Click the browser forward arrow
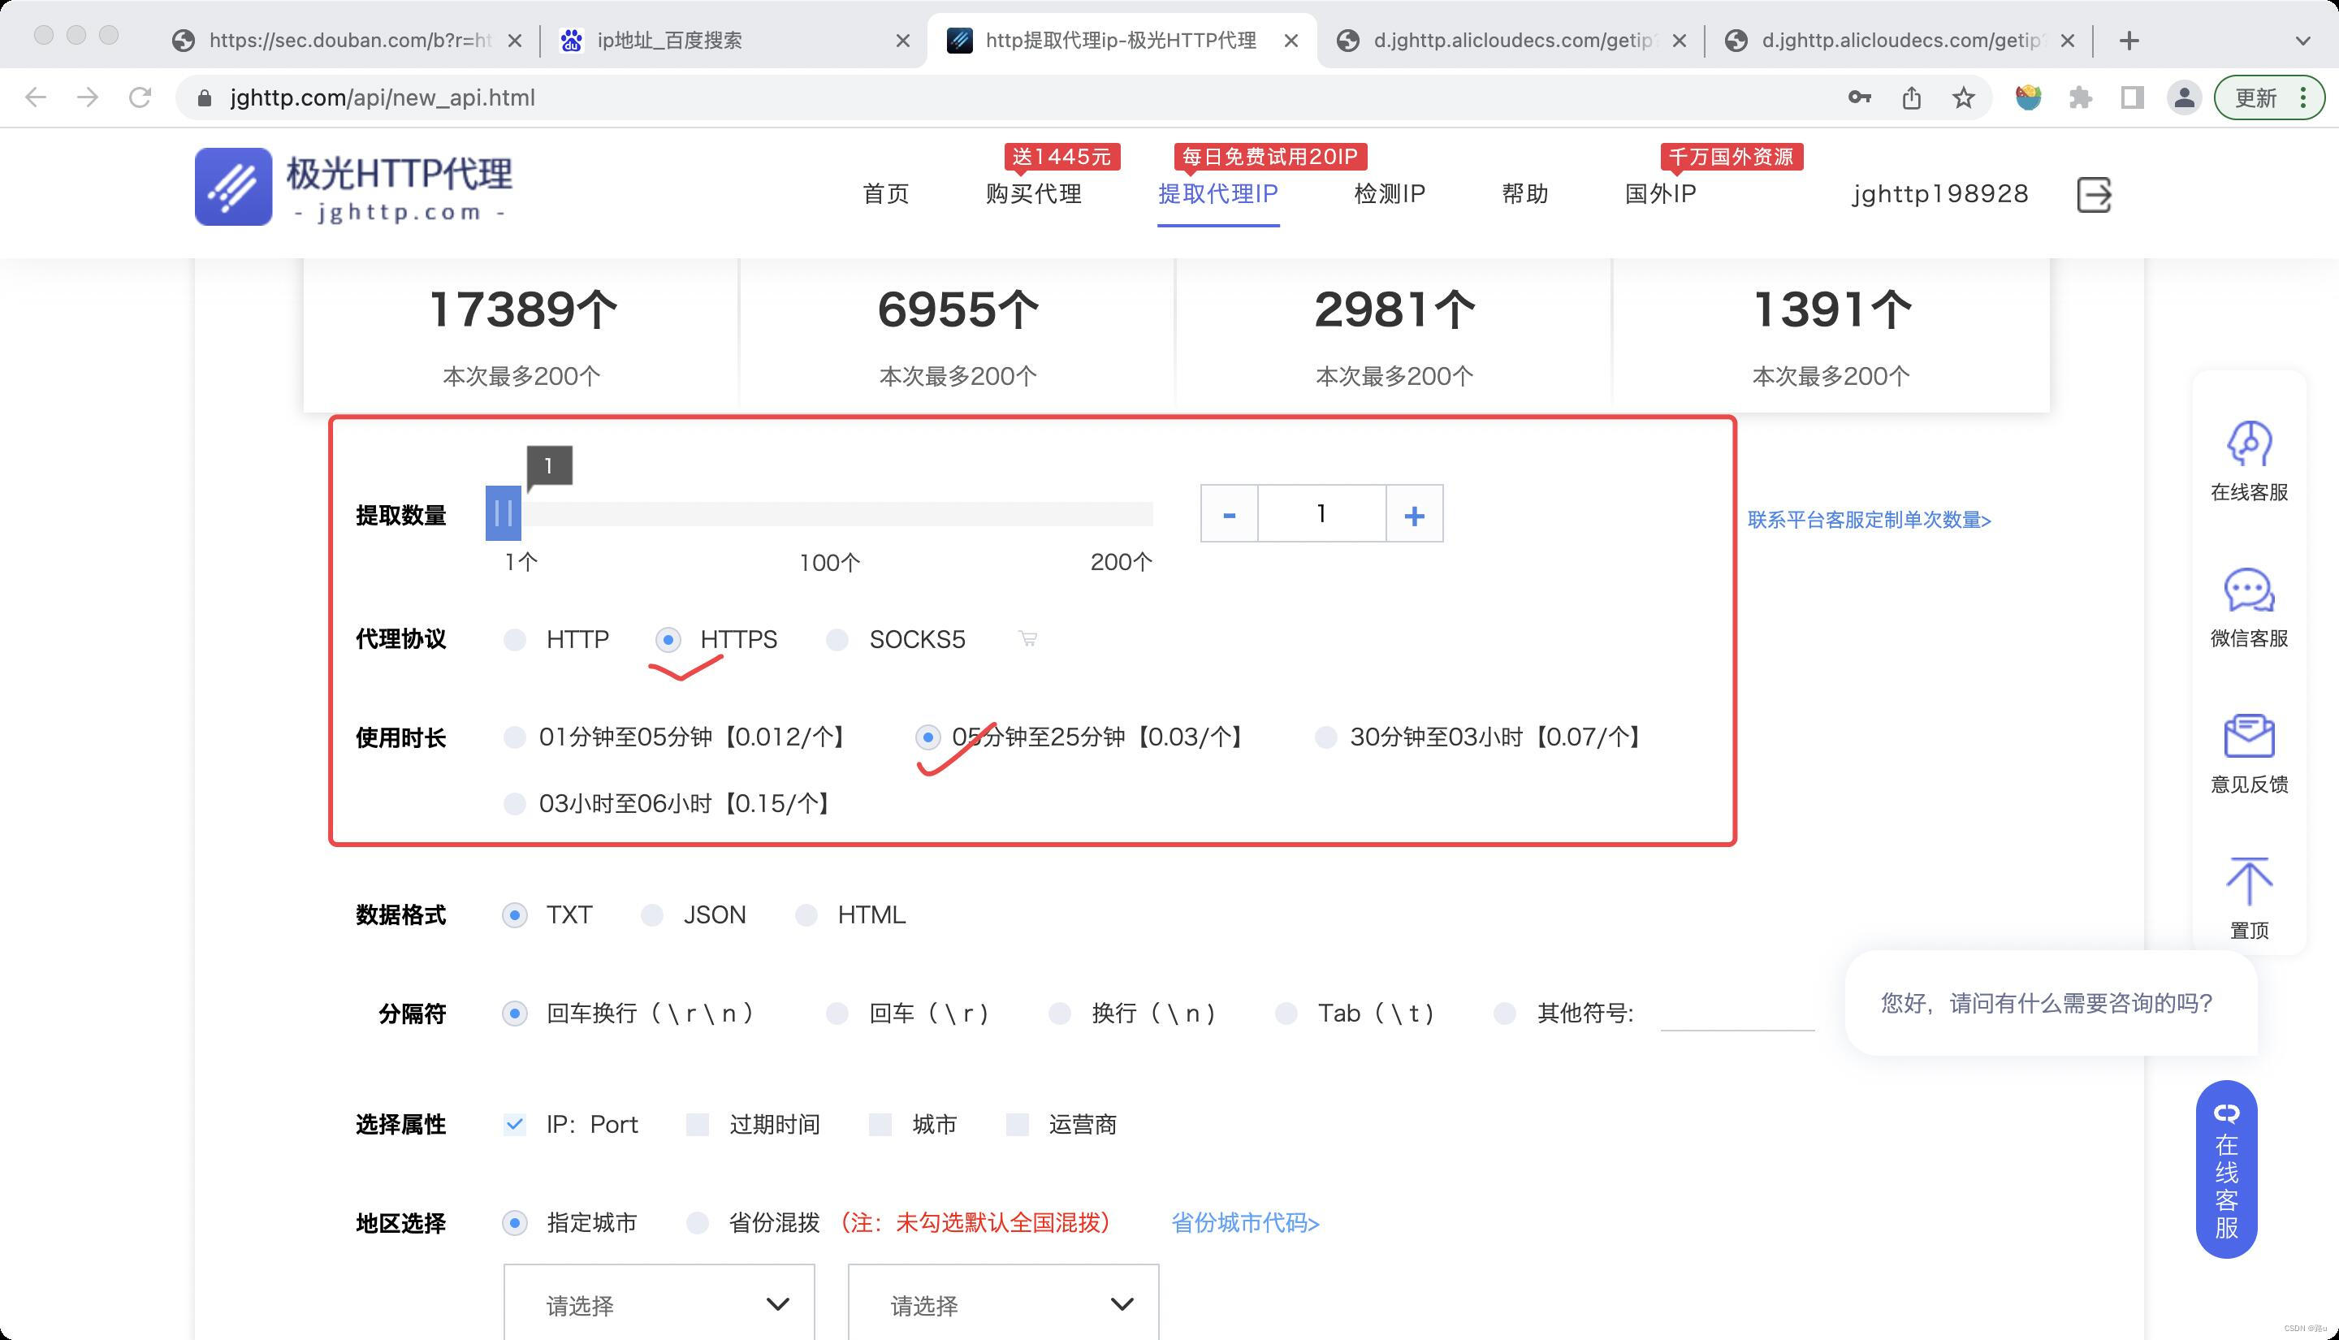This screenshot has height=1340, width=2339. click(x=88, y=97)
